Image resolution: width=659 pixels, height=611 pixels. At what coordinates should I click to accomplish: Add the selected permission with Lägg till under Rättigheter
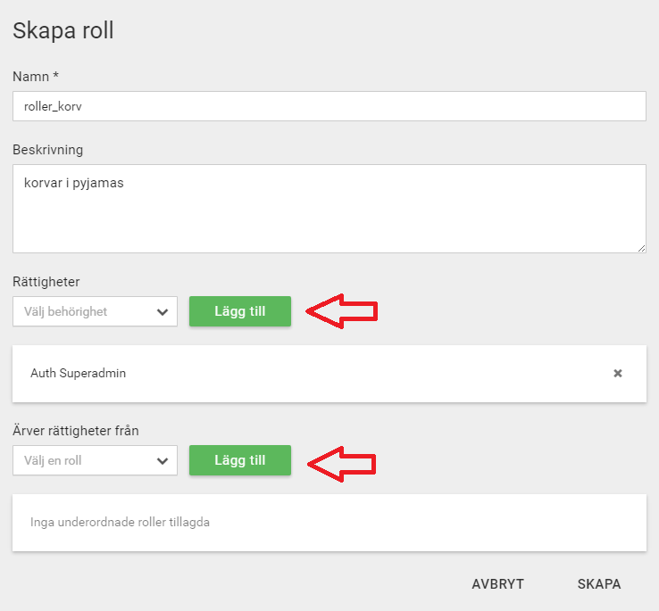click(240, 311)
